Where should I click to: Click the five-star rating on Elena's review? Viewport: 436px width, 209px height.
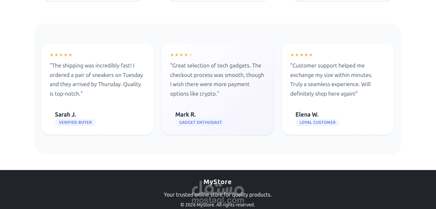pos(301,55)
